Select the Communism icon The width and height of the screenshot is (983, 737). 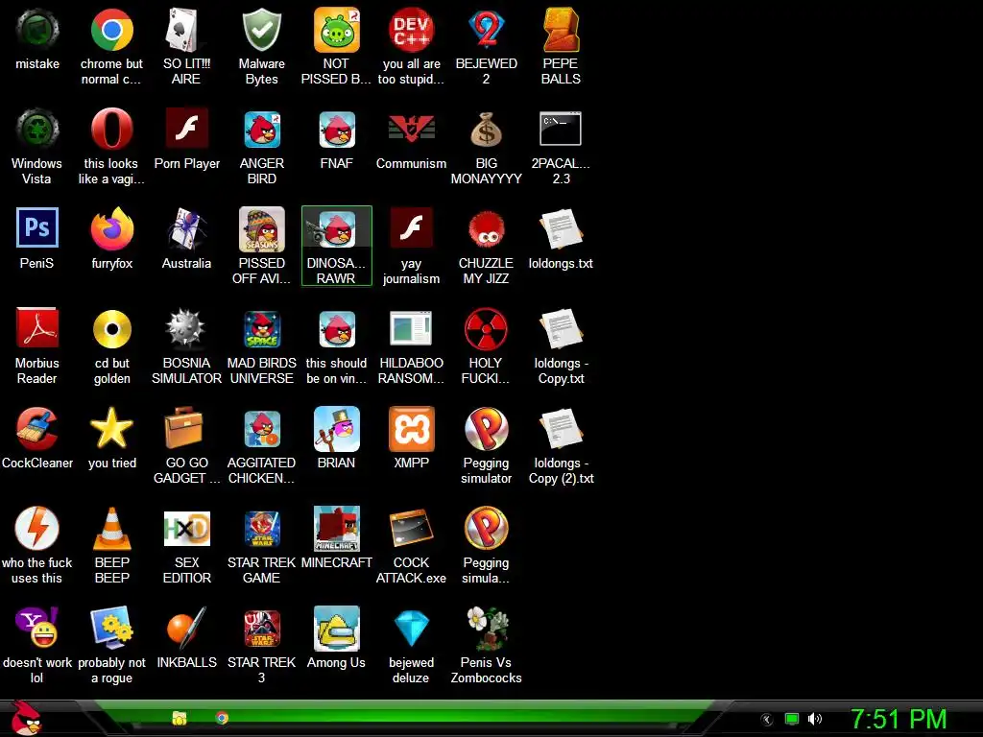[x=411, y=130]
